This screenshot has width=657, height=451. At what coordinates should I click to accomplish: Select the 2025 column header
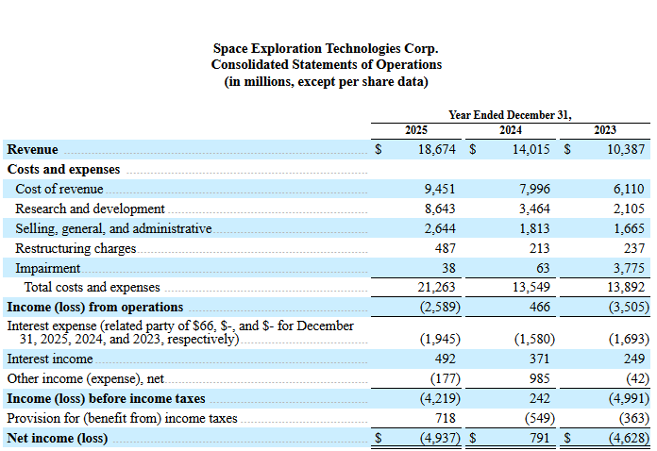[x=416, y=130]
